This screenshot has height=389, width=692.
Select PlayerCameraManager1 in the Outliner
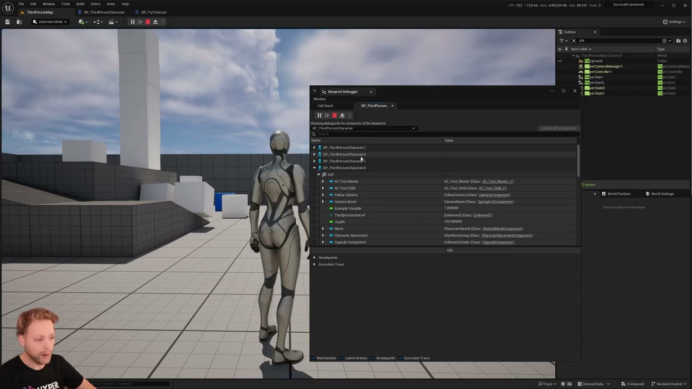point(603,66)
